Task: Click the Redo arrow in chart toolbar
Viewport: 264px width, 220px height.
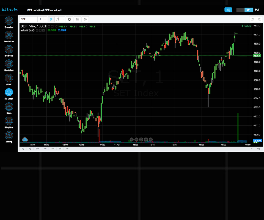Action: [259, 19]
